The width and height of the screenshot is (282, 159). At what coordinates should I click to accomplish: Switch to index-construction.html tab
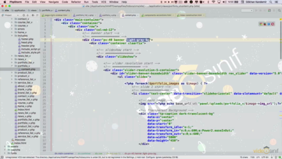[191, 15]
